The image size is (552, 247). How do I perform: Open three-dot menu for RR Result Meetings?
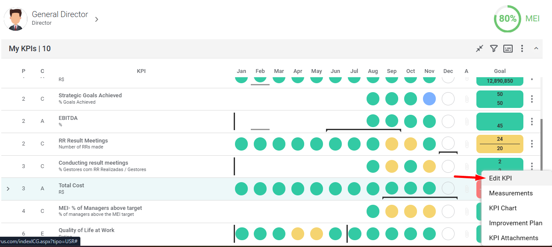[x=531, y=144]
